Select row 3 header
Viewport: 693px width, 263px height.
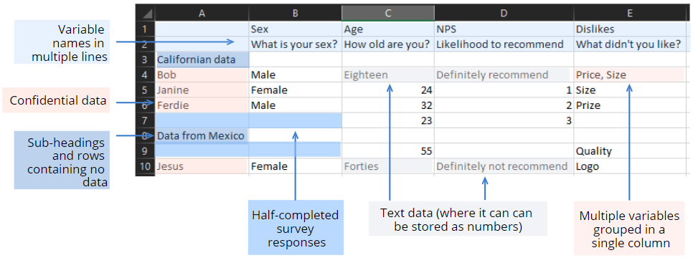146,59
